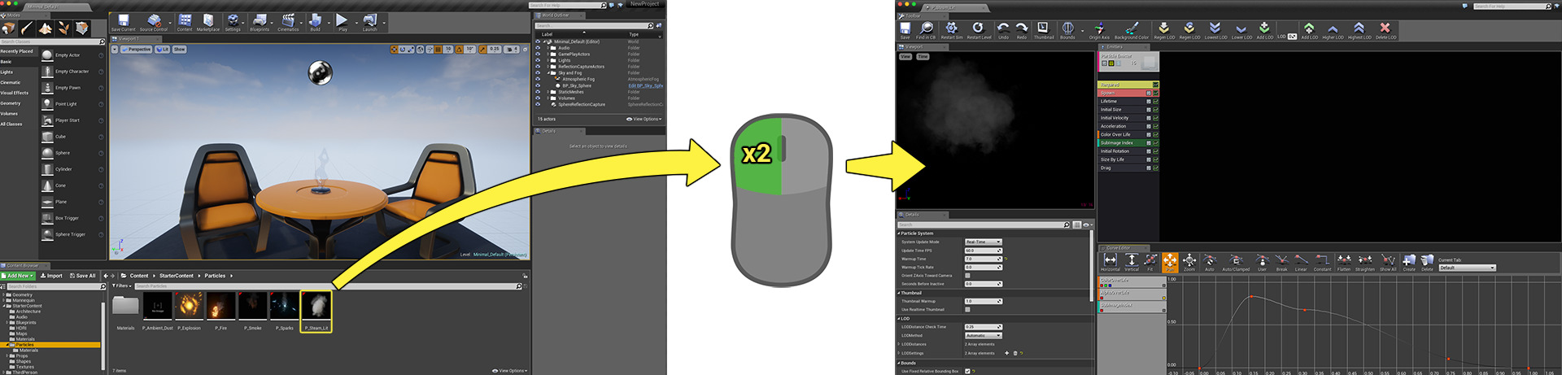Click the Edit BP_Sky_Sphere link in outliner
Image resolution: width=1562 pixels, height=375 pixels.
click(645, 85)
